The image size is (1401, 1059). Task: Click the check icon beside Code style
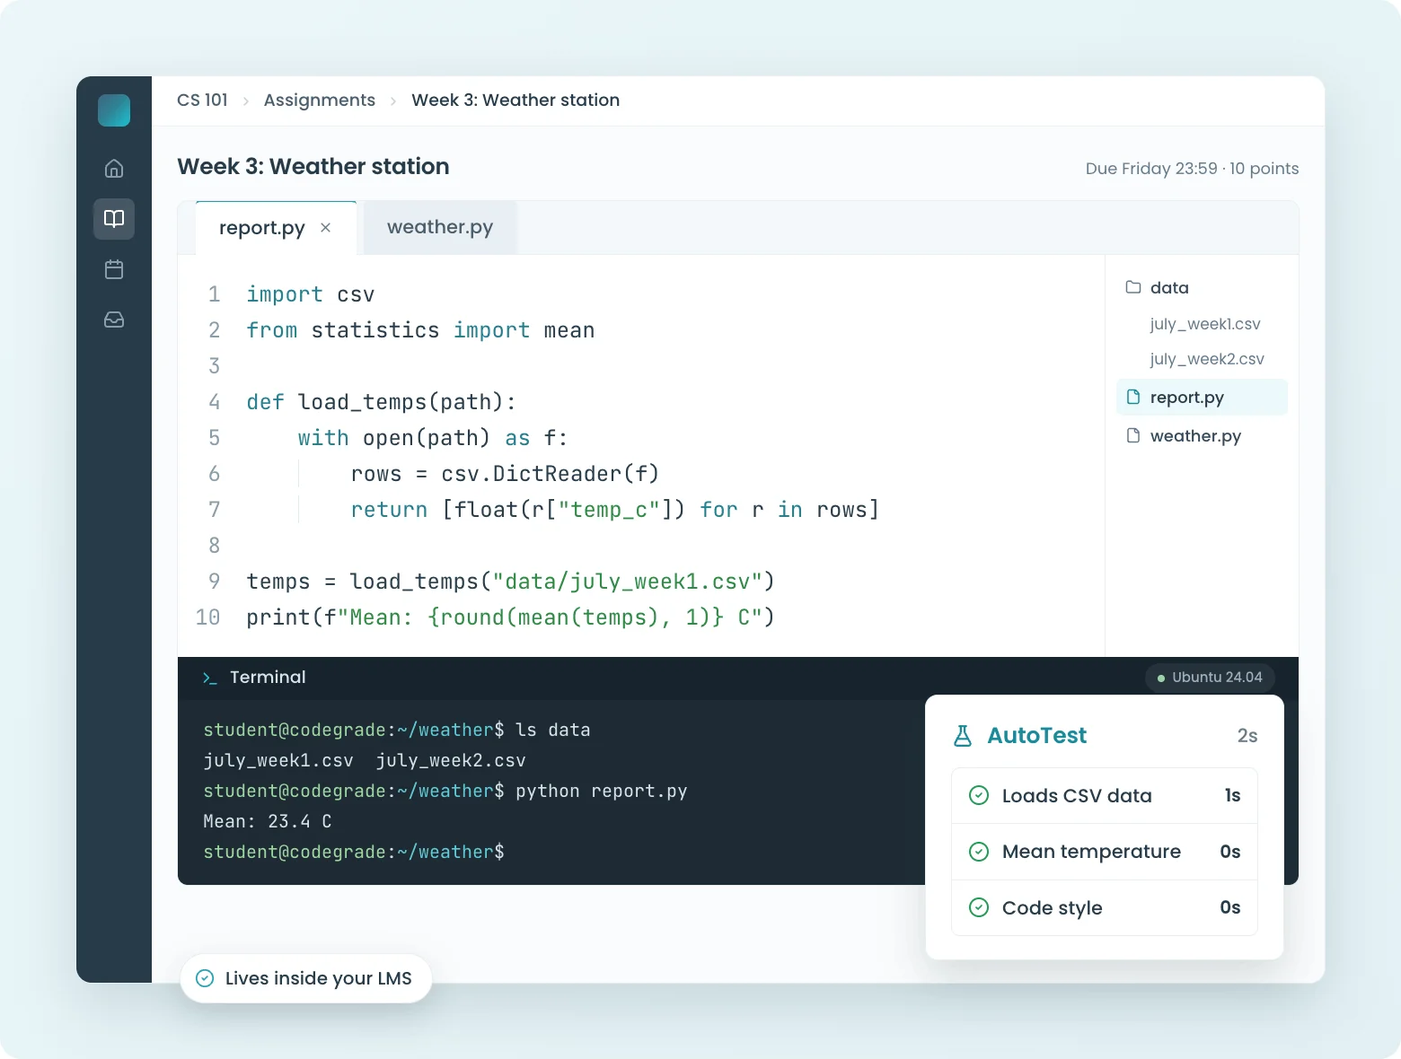tap(979, 907)
